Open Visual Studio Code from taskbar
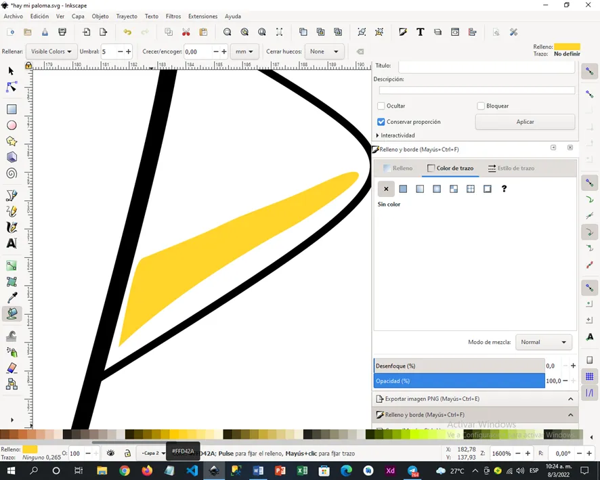 coord(192,471)
